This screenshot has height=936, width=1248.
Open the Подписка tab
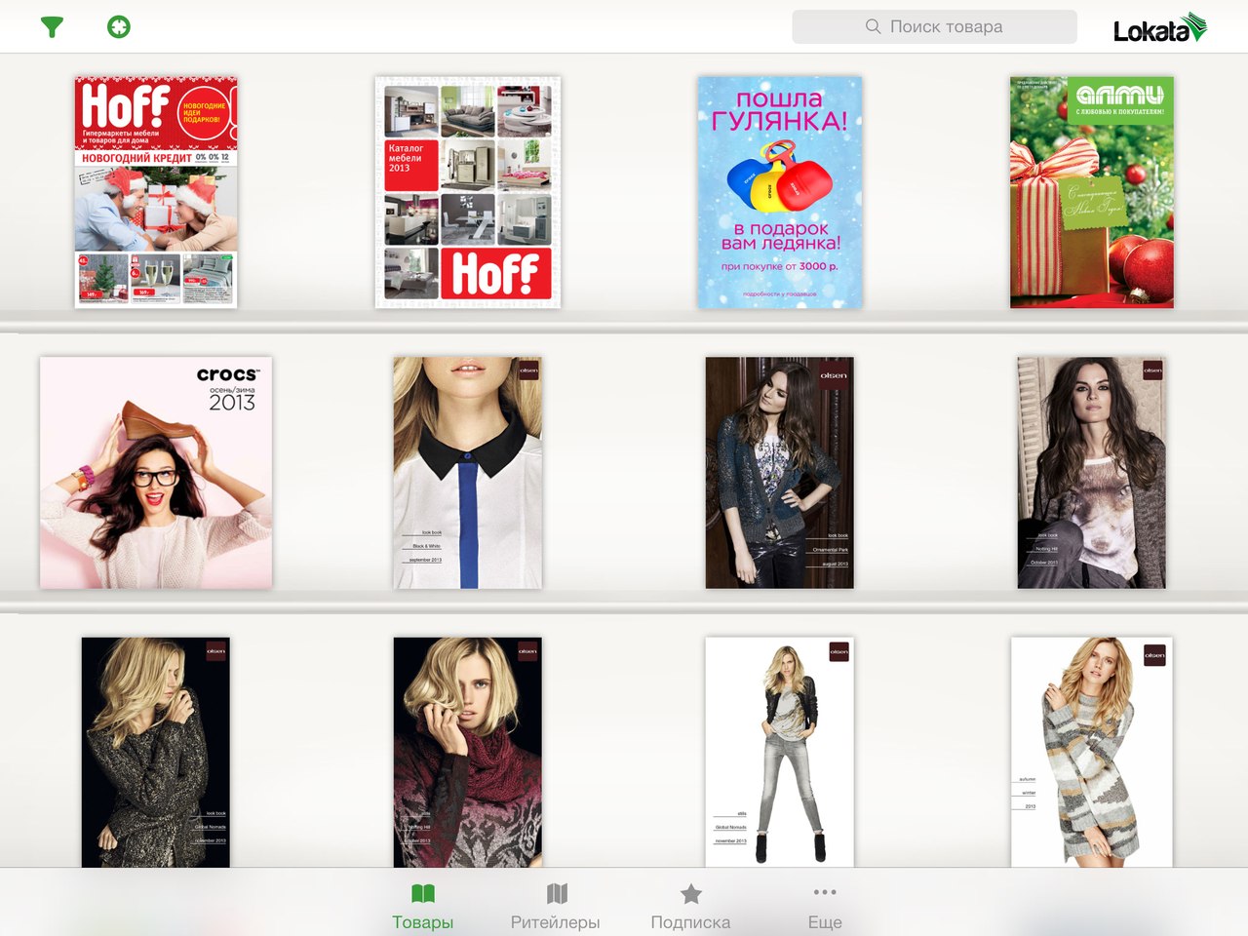(x=690, y=907)
